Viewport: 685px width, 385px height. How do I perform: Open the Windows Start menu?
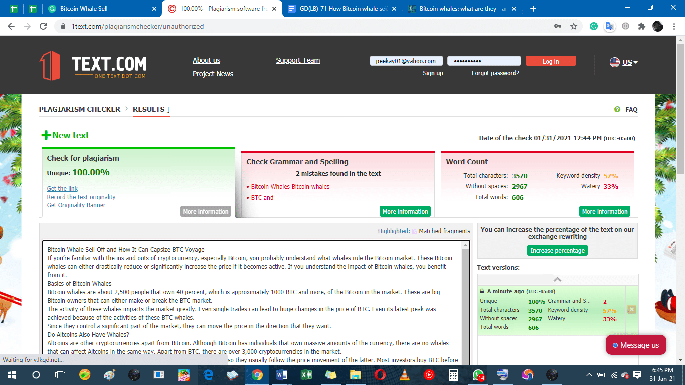tap(11, 374)
